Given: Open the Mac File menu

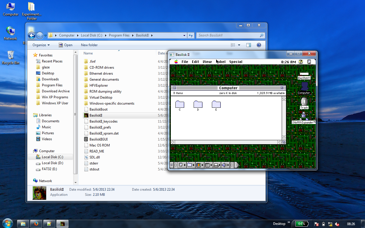Looking at the screenshot, I should 185,62.
